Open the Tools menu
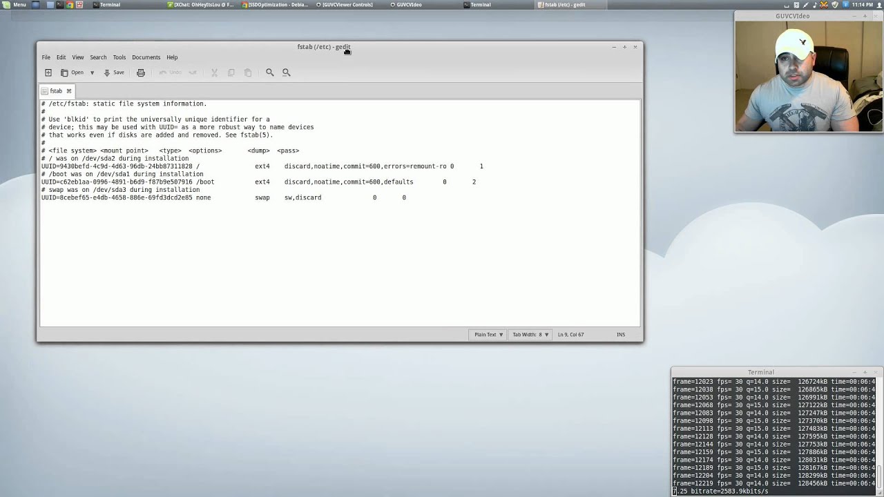This screenshot has height=497, width=884. click(119, 57)
